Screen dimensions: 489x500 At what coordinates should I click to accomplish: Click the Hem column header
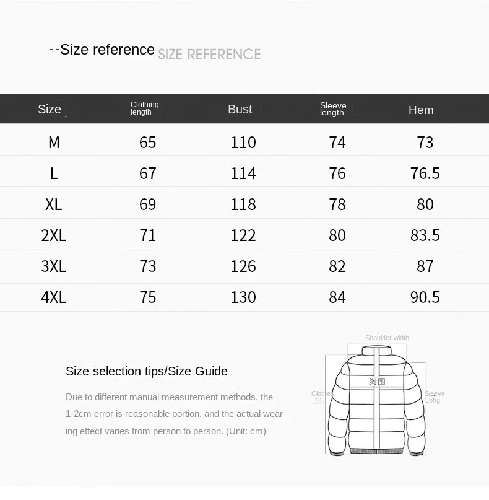click(421, 110)
